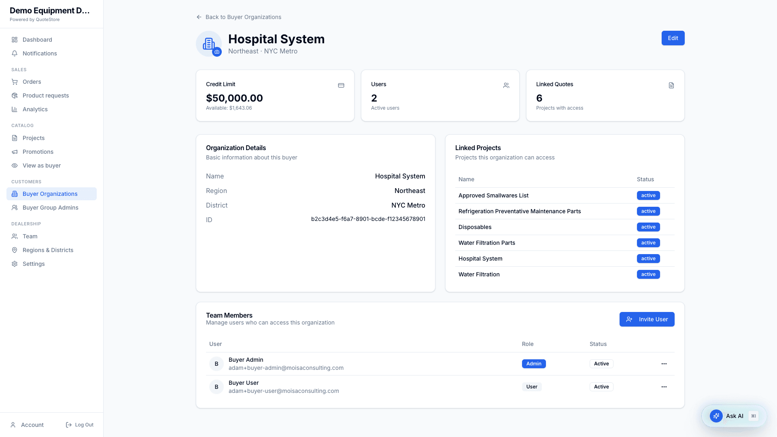Click the Notifications bell icon

coord(15,53)
